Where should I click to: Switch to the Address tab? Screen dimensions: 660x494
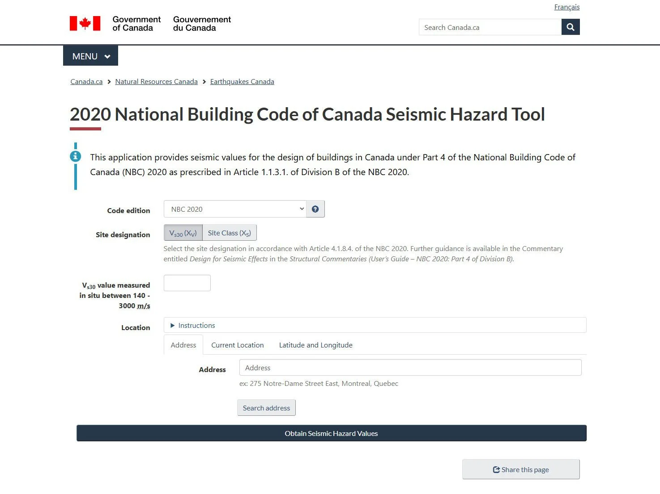(183, 345)
